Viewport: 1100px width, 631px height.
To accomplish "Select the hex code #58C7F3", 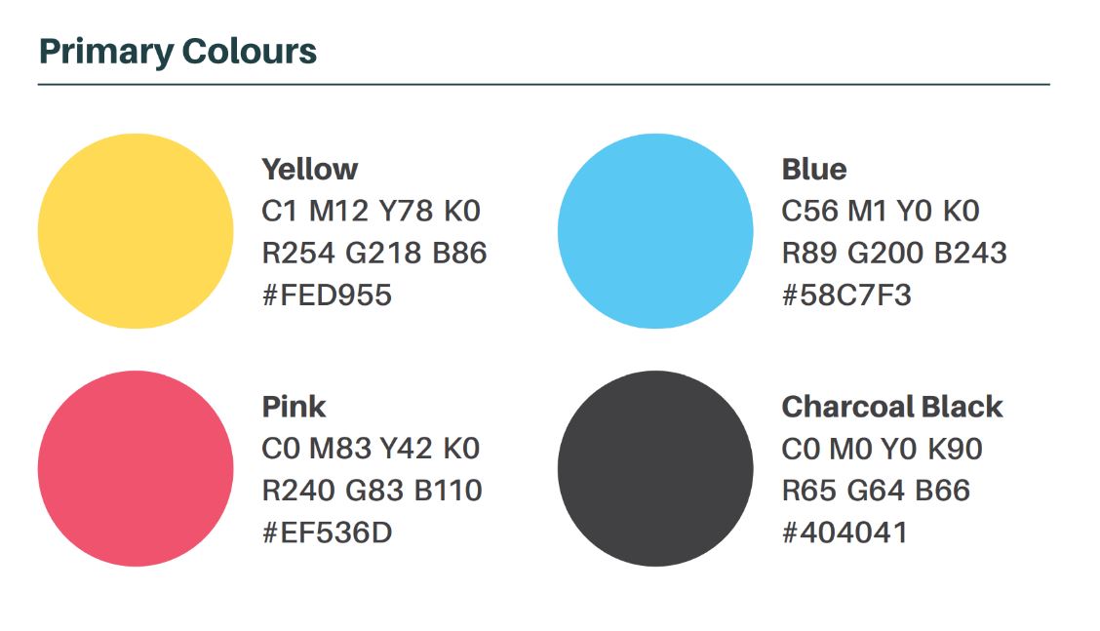I will coord(846,296).
